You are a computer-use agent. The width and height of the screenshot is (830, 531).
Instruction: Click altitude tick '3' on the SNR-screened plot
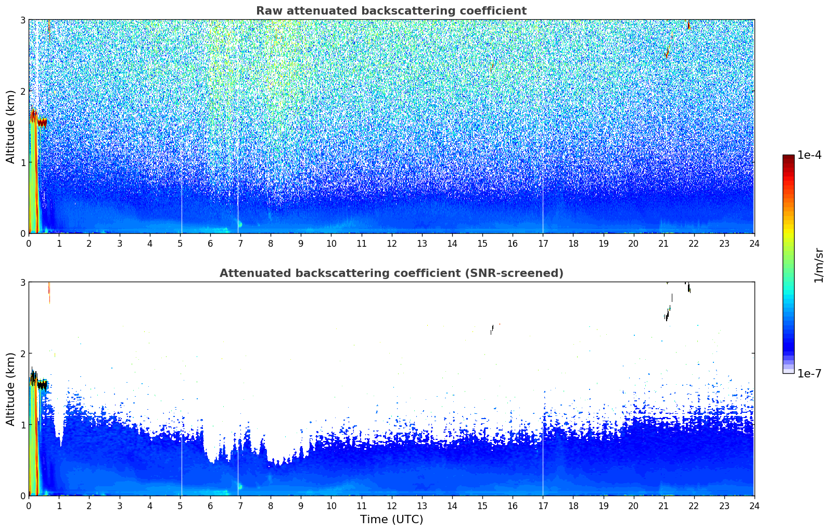pyautogui.click(x=22, y=282)
